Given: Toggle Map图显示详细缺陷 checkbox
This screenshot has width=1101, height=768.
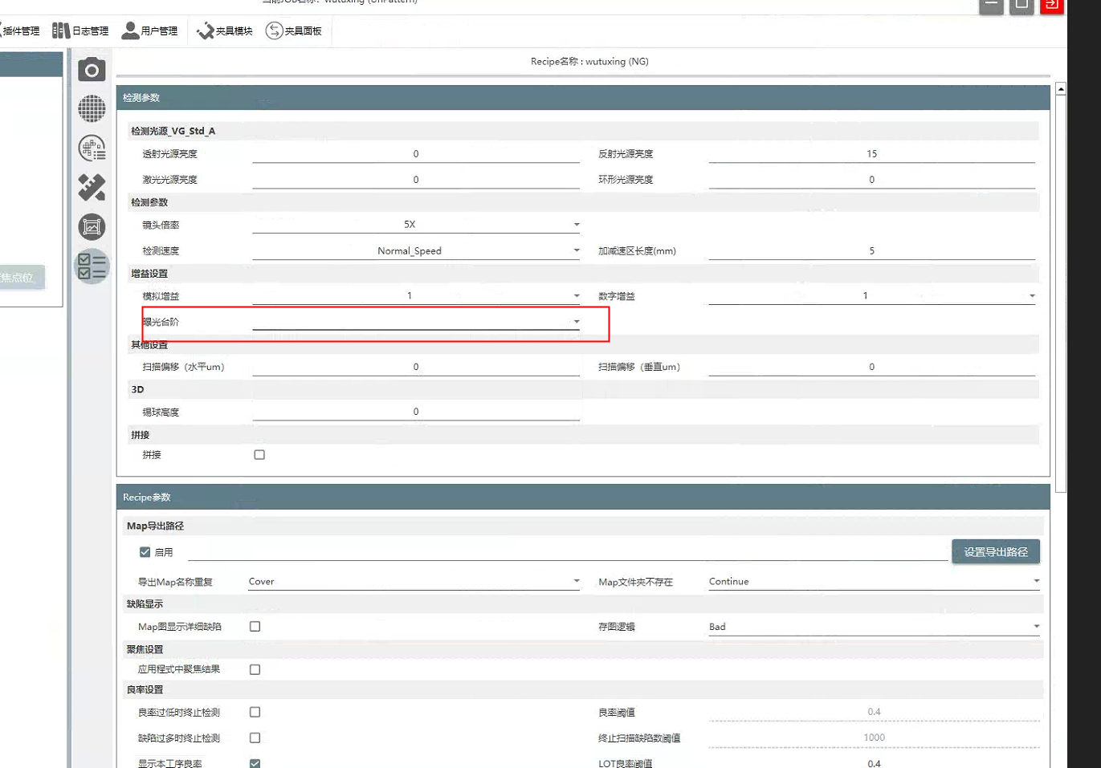Looking at the screenshot, I should [x=255, y=627].
